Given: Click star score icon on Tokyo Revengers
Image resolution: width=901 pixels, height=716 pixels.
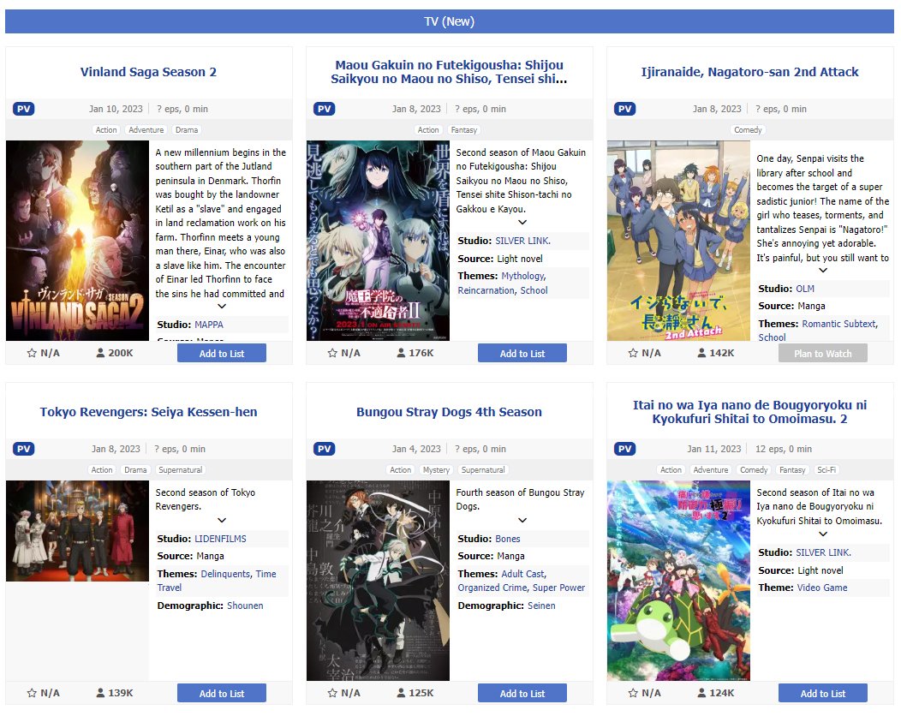Looking at the screenshot, I should (x=32, y=693).
